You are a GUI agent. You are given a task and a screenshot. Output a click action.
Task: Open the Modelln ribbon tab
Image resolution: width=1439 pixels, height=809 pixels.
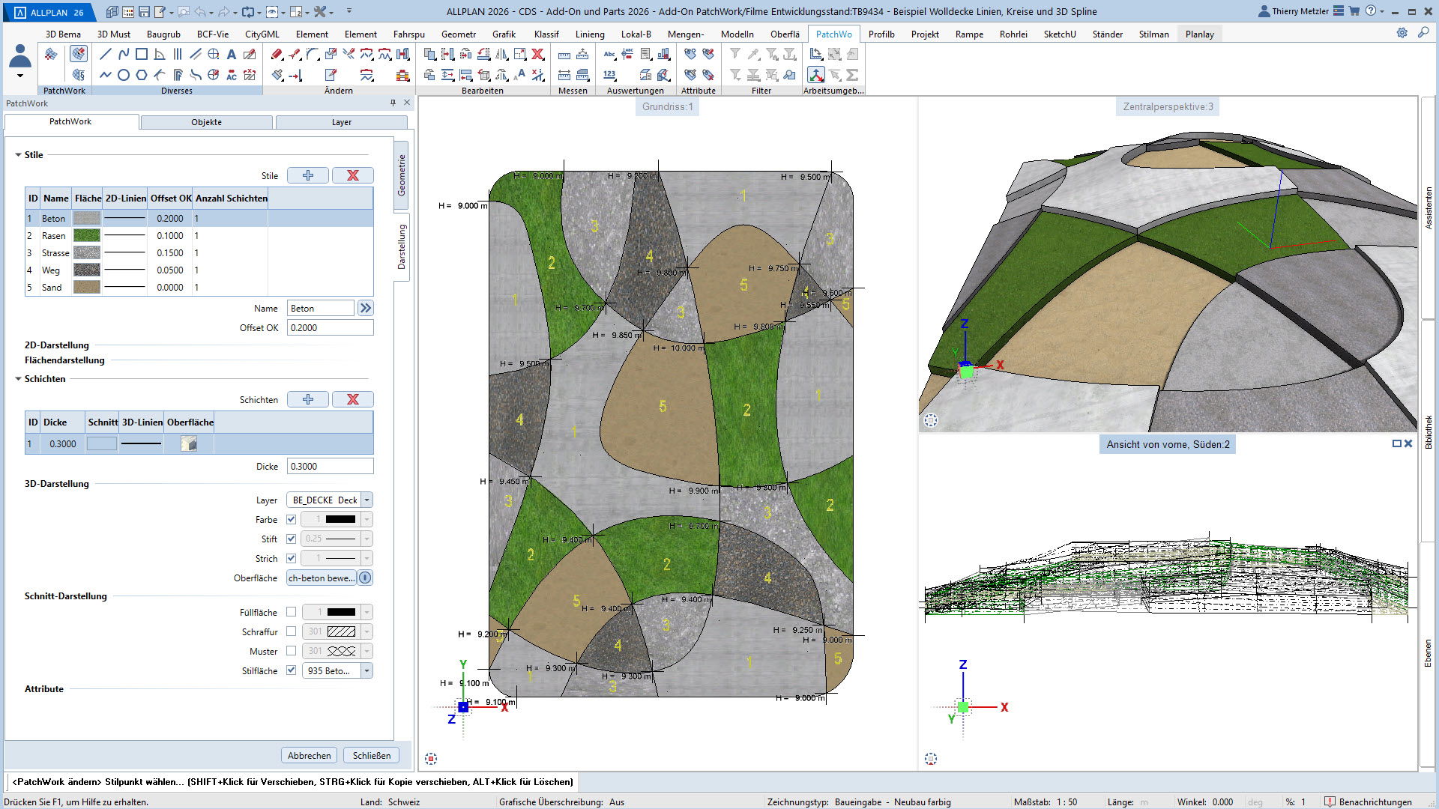coord(737,34)
